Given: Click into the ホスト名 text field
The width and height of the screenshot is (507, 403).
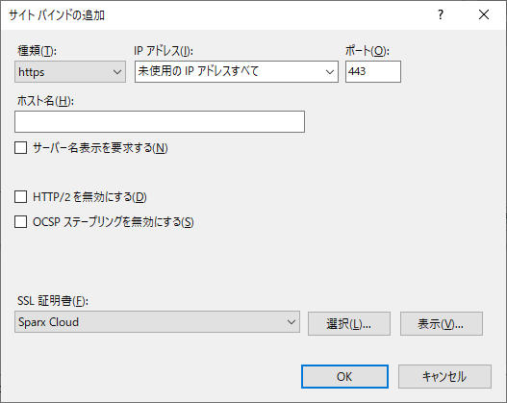Looking at the screenshot, I should click(160, 121).
